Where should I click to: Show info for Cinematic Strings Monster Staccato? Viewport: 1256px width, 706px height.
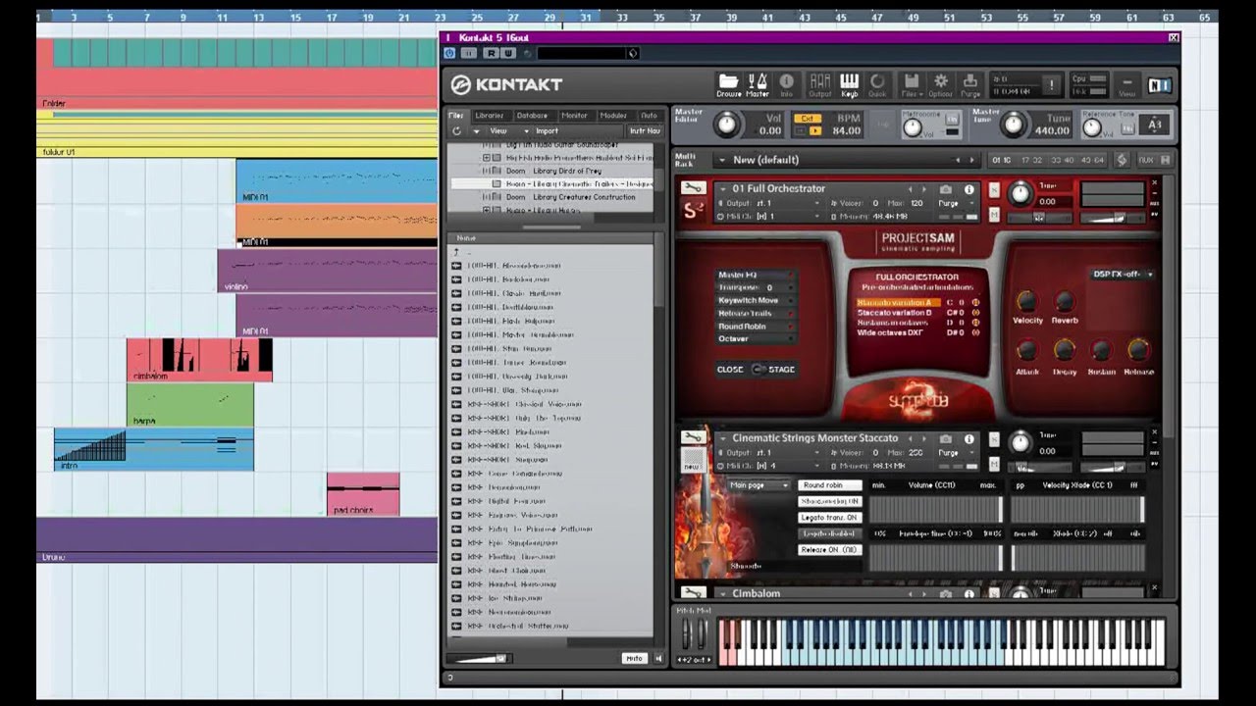coord(969,438)
